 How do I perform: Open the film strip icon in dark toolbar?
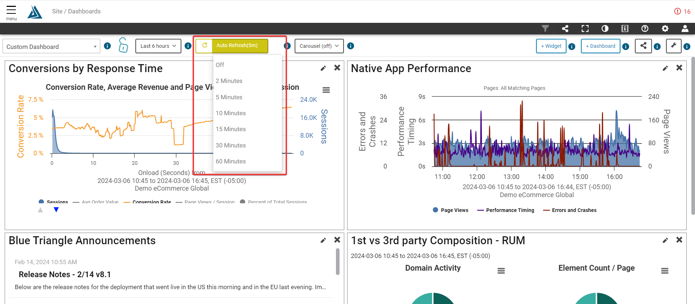[x=625, y=29]
